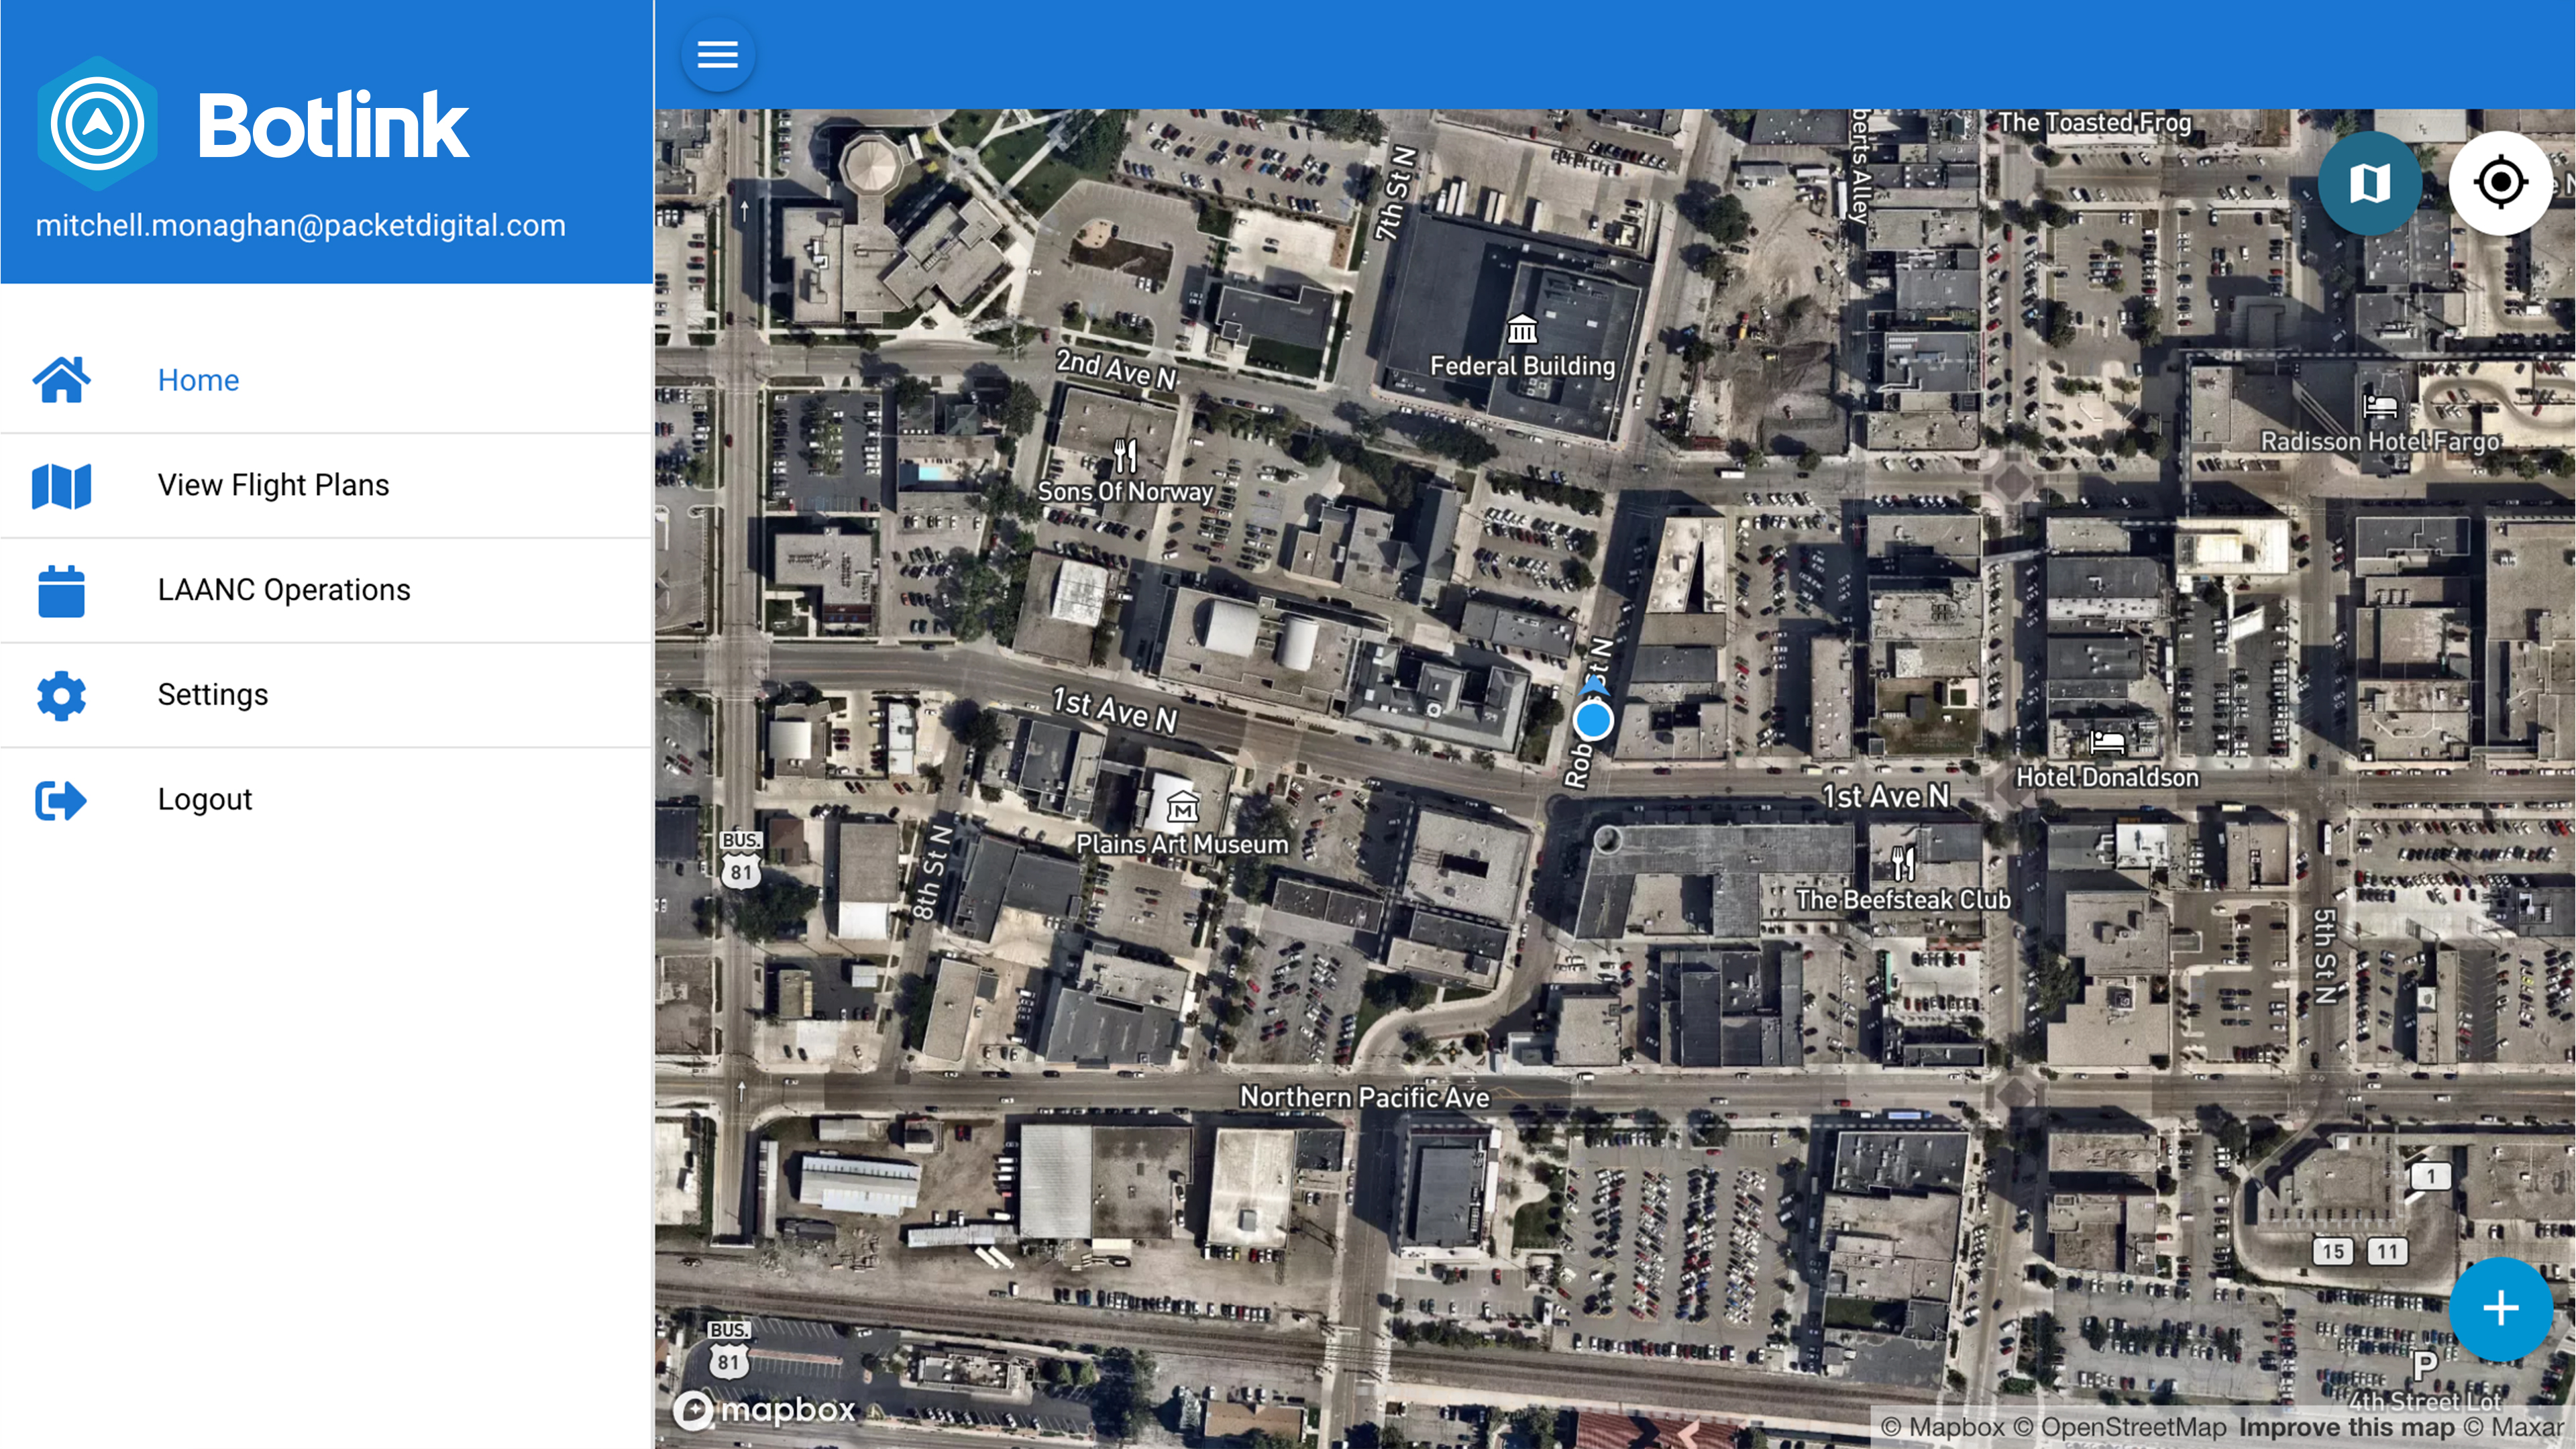Click the Hotel Donaldson bed icon
Screen dimensions: 2576x1449
(x=2107, y=742)
